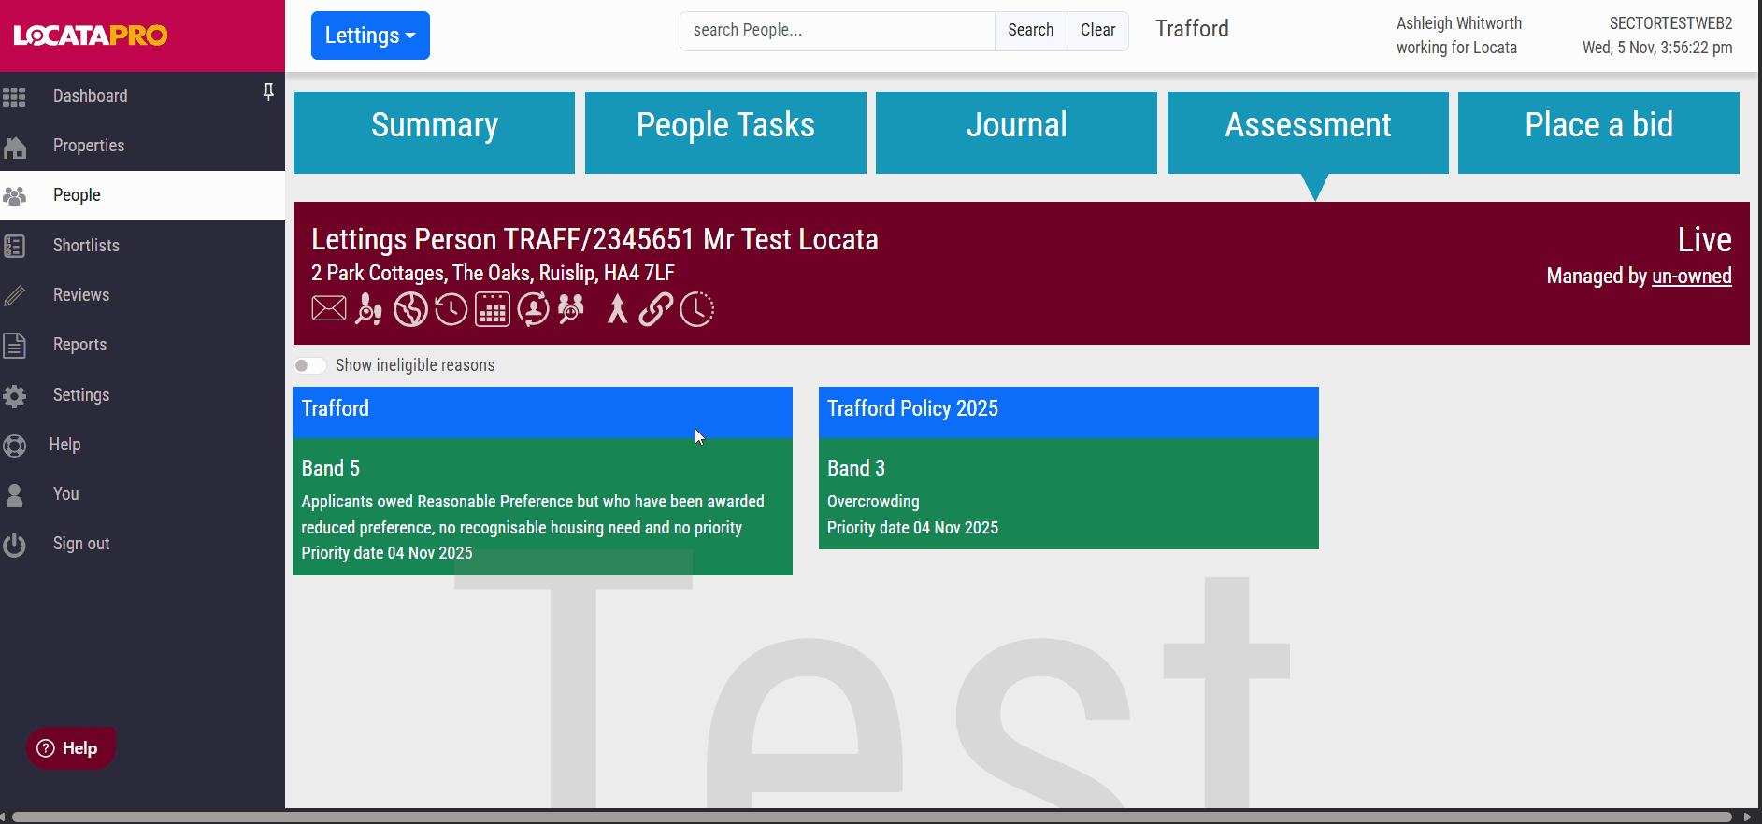Click the Live status text
1762x824 pixels.
pyautogui.click(x=1704, y=240)
